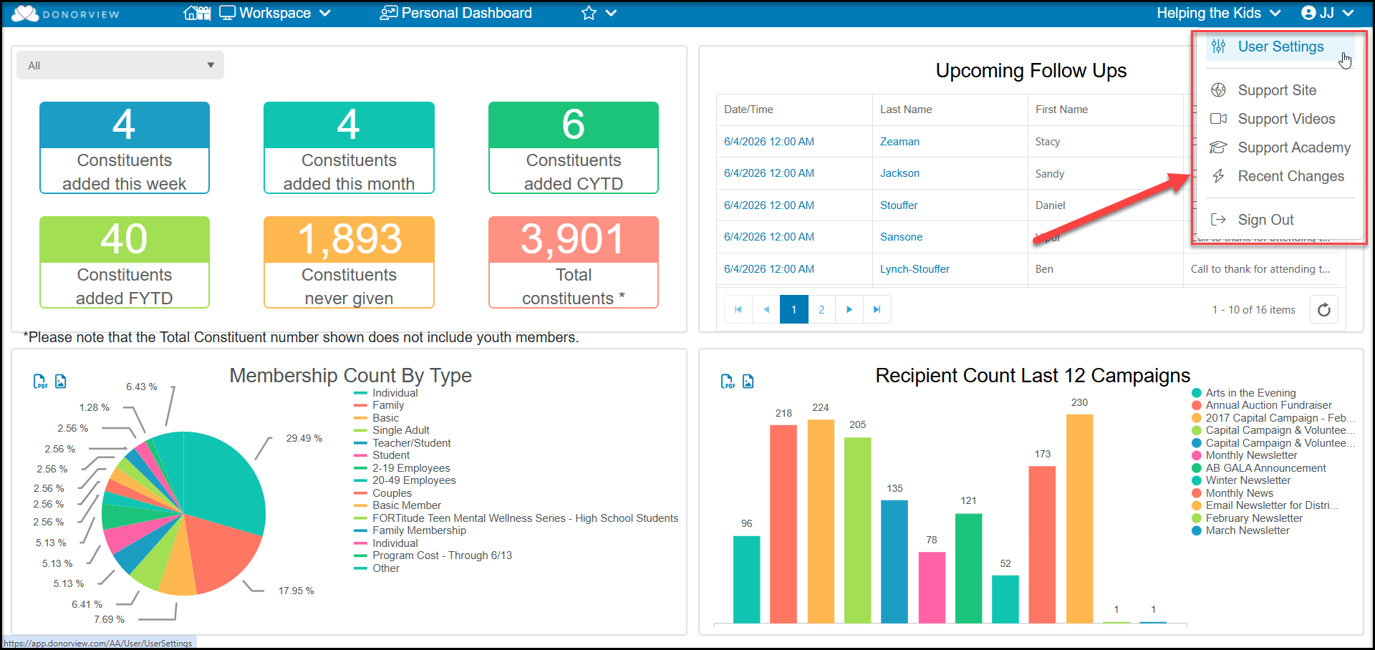Click the Support Academy graduation cap icon
The height and width of the screenshot is (650, 1375).
point(1218,147)
